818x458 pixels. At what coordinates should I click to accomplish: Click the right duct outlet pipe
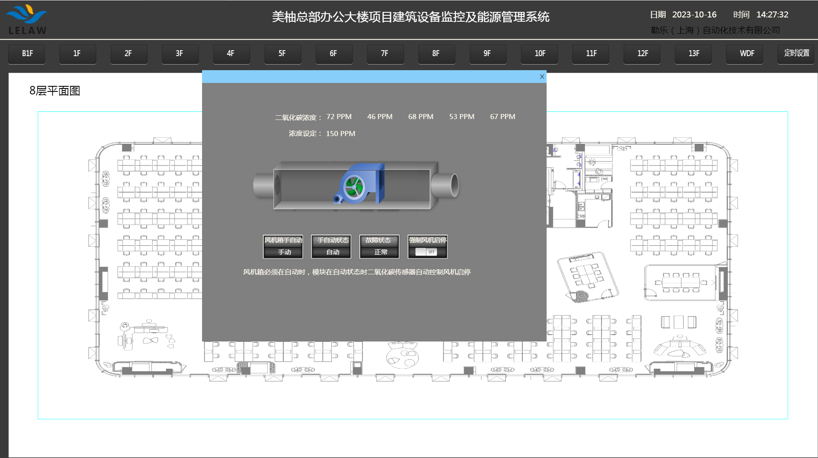point(446,185)
